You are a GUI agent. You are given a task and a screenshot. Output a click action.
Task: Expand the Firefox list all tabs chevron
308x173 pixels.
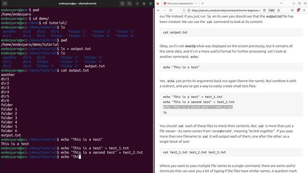282,3
